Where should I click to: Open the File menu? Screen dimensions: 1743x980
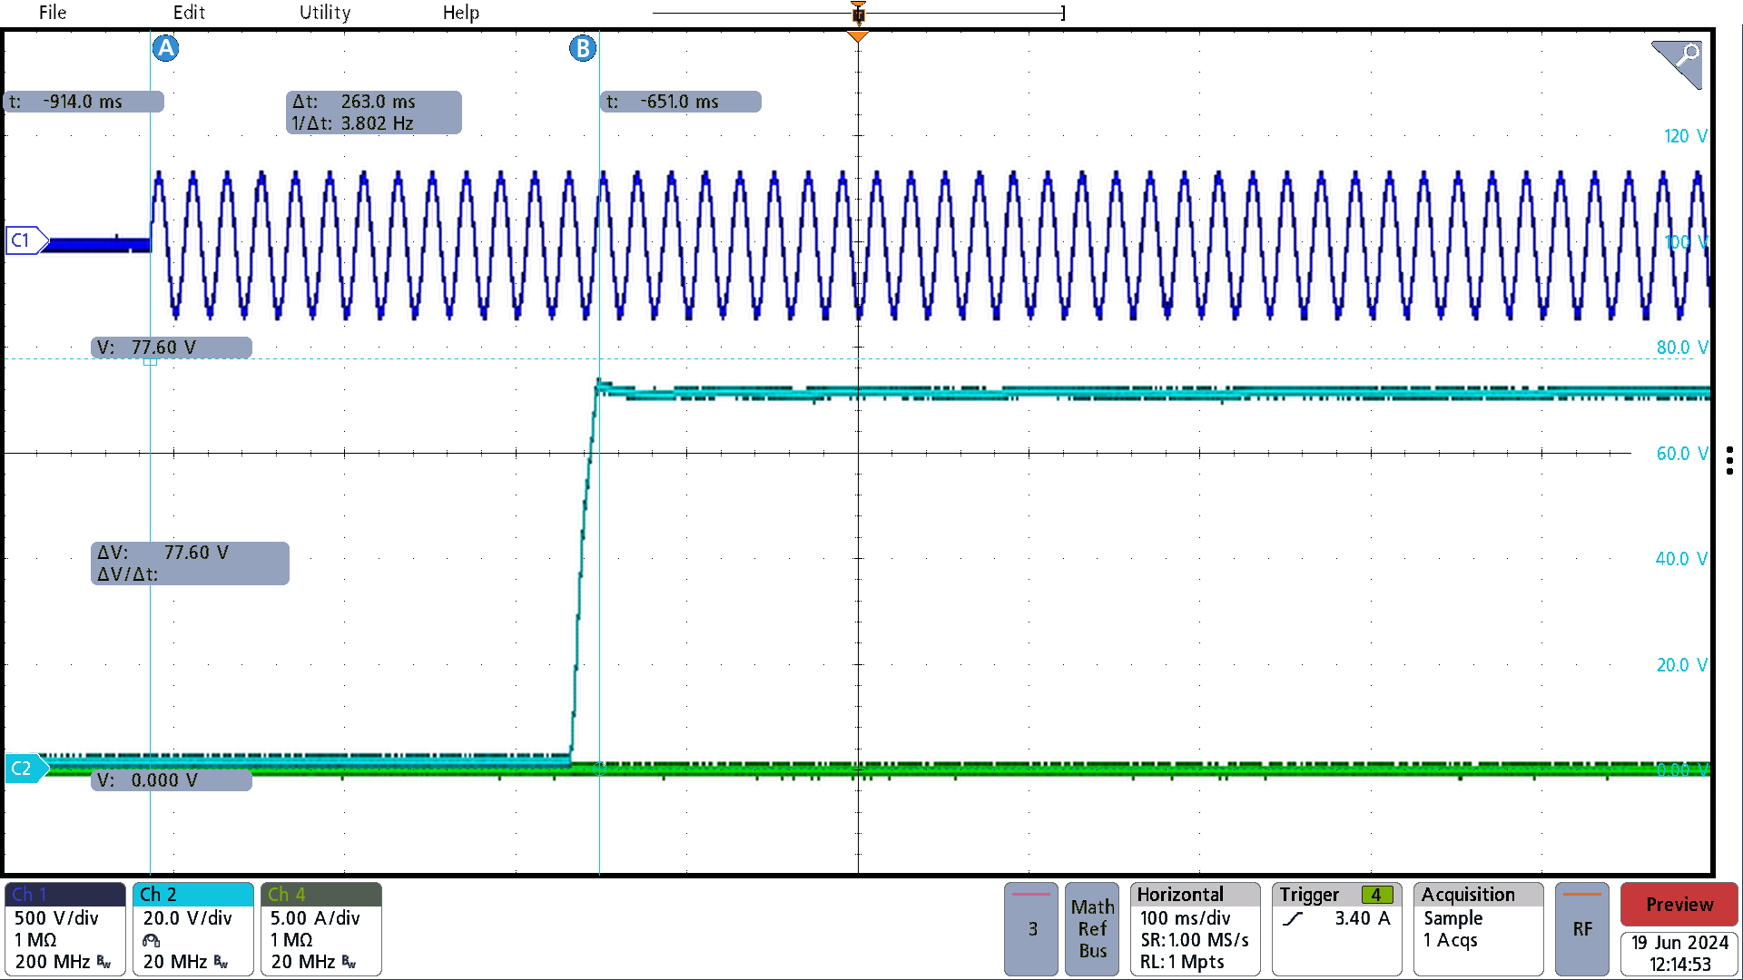(x=53, y=13)
